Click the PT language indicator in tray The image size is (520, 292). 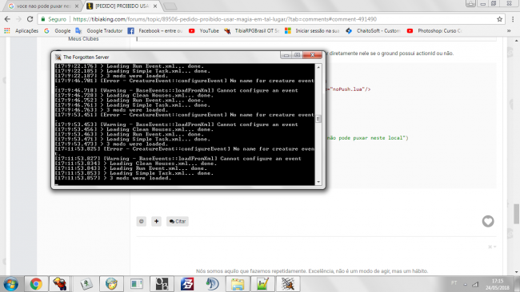coord(454,282)
